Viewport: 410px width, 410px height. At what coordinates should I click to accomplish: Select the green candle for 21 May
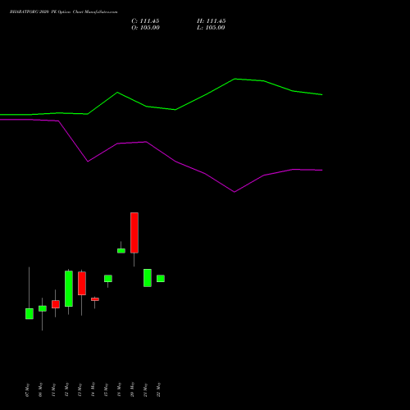point(148,278)
